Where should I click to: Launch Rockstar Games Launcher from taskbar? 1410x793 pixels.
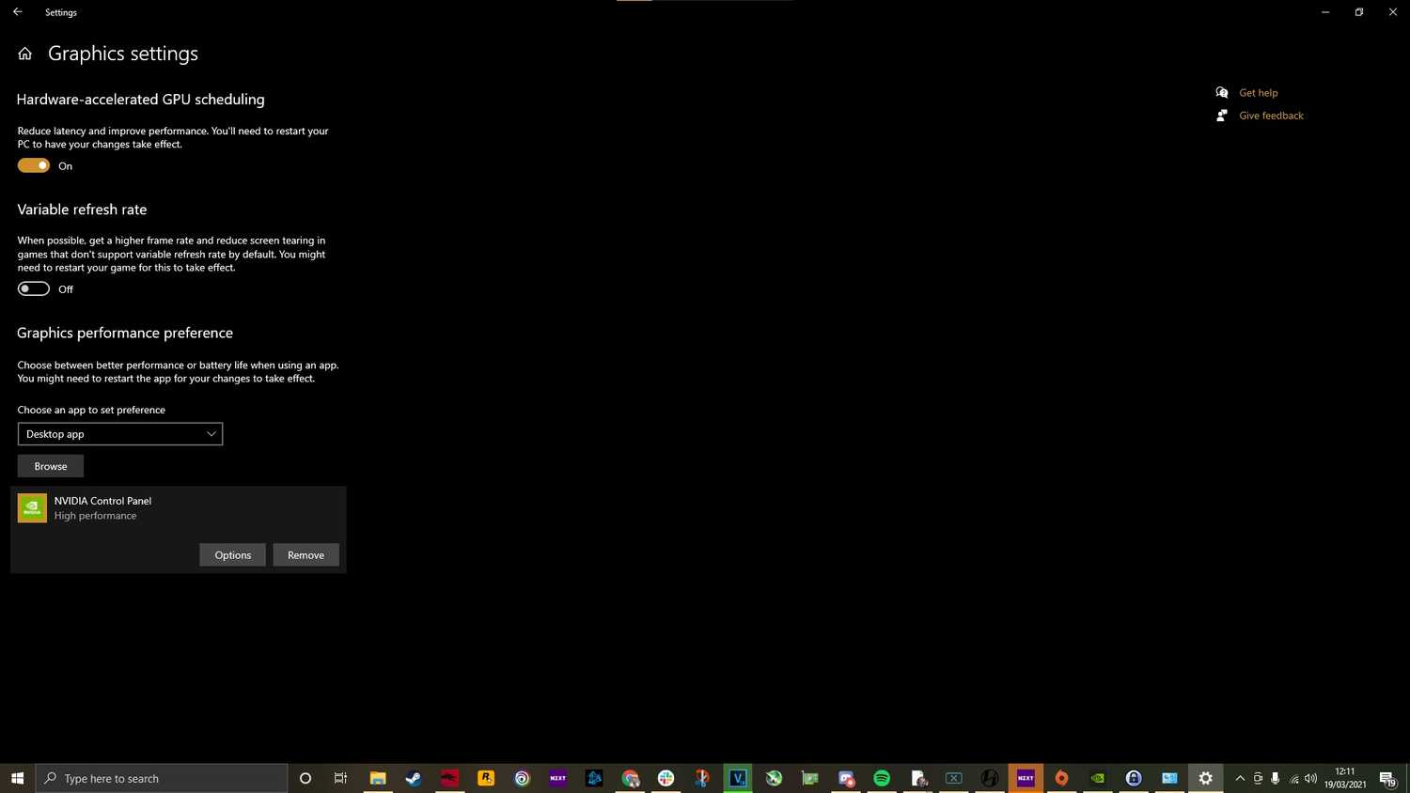[x=486, y=778]
